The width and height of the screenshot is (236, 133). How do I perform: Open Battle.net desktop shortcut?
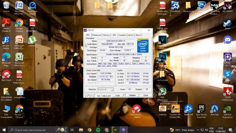pyautogui.click(x=188, y=110)
